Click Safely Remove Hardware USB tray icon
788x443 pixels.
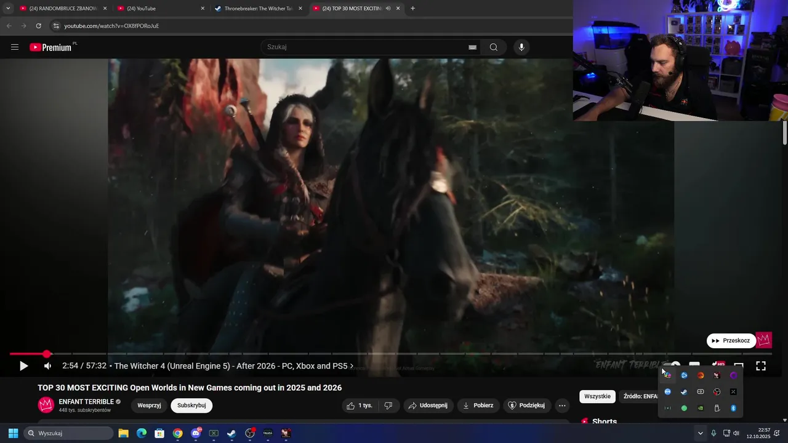[717, 408]
